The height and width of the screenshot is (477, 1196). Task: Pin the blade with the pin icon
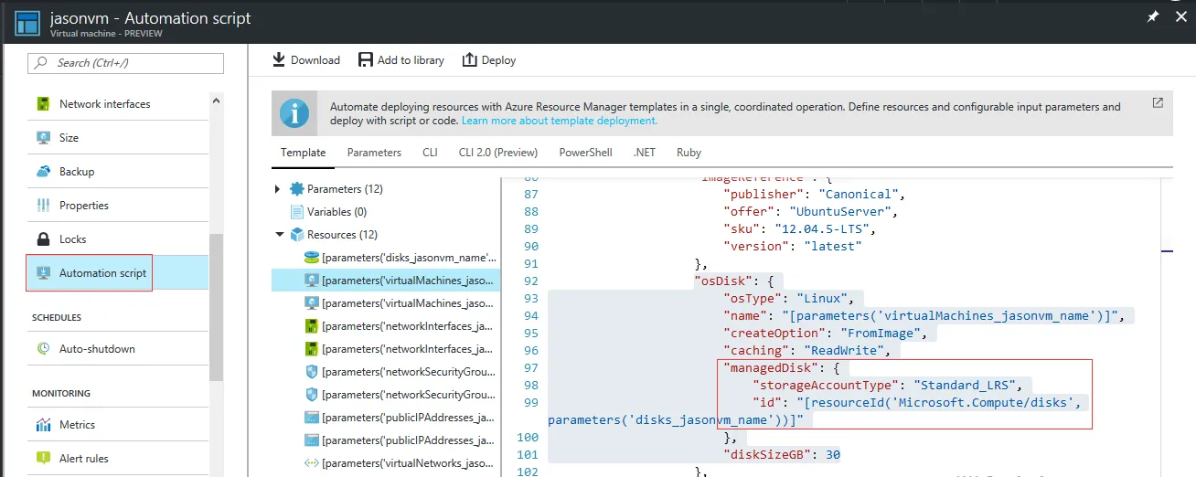[1153, 17]
